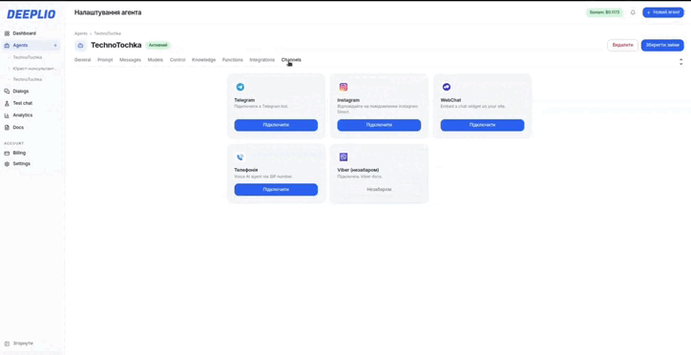This screenshot has width=691, height=355.
Task: Connect Telegram with Підключити button
Action: tap(276, 125)
